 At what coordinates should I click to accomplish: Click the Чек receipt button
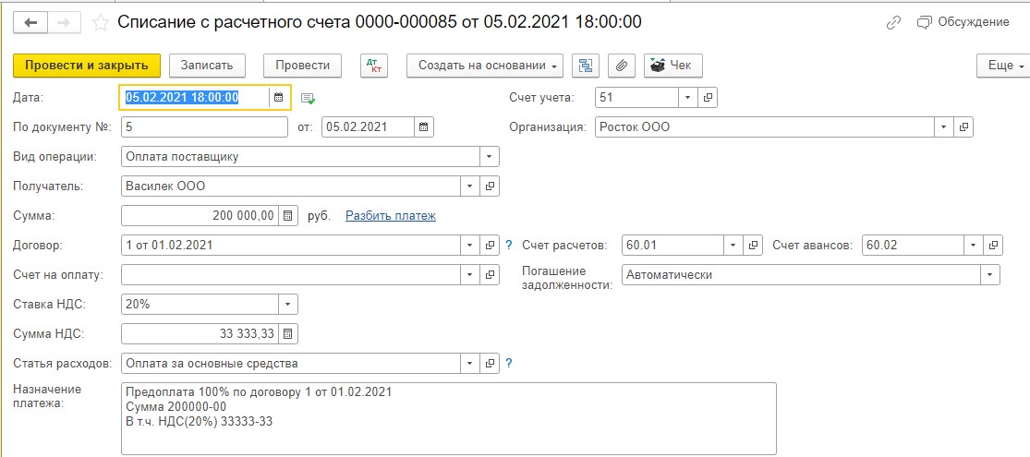pyautogui.click(x=673, y=66)
